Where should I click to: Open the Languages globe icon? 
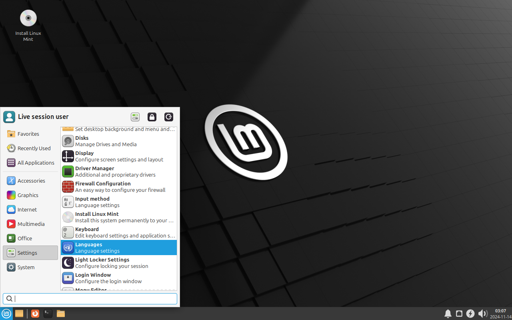[x=68, y=248]
